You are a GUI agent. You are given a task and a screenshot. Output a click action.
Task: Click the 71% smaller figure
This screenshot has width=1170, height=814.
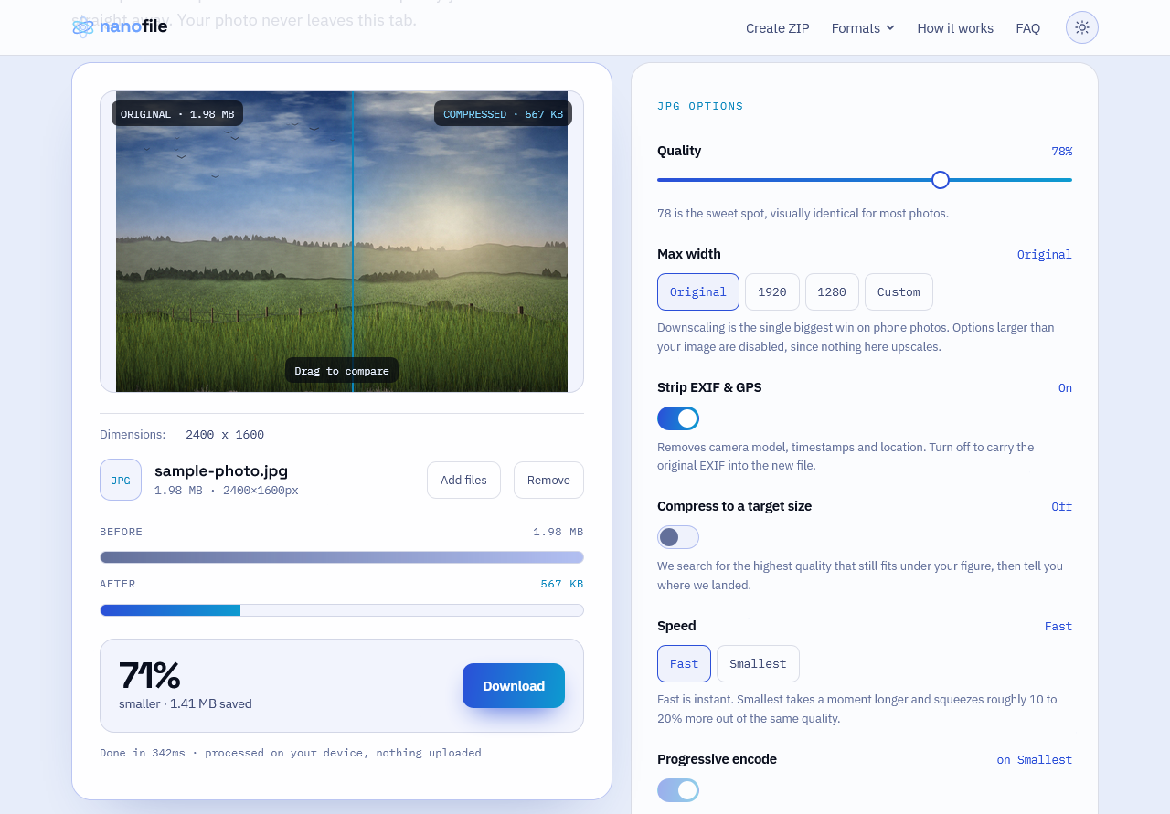pyautogui.click(x=150, y=676)
